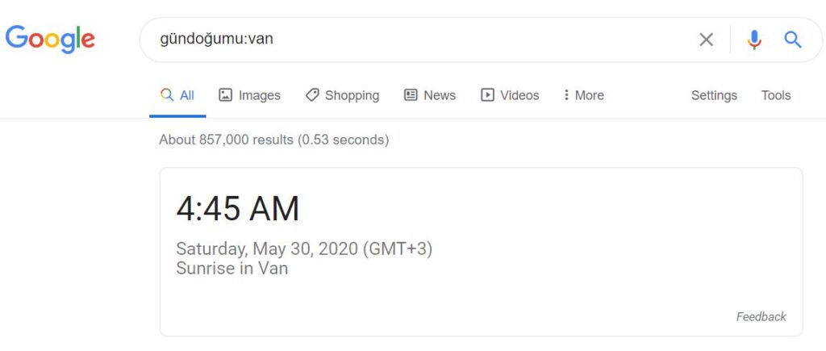Click the Videos play icon
The image size is (826, 351).
point(487,95)
